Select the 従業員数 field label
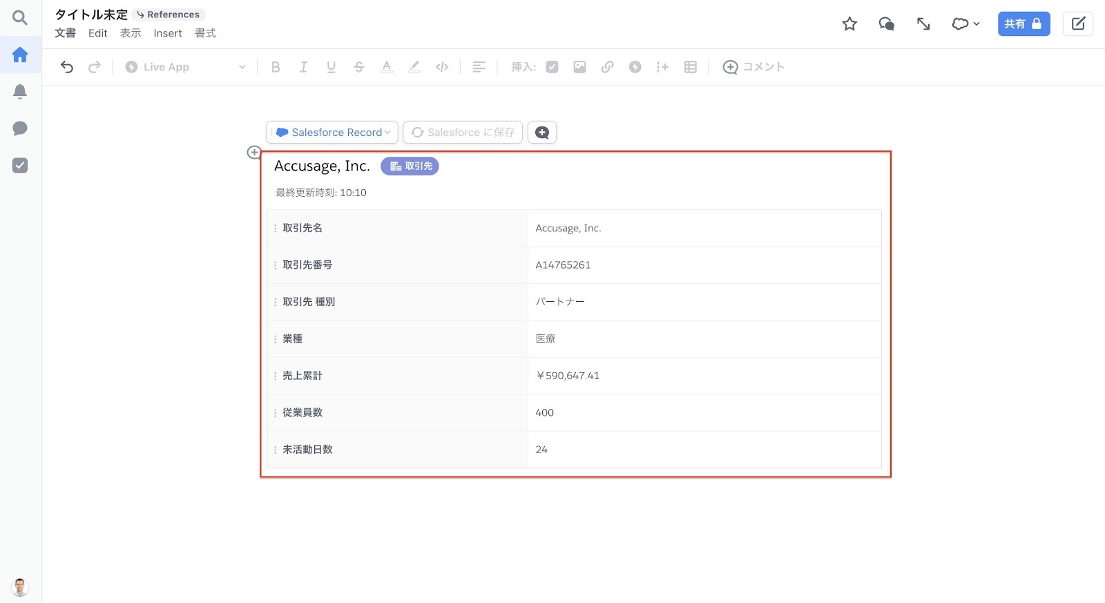The width and height of the screenshot is (1105, 603). (302, 412)
